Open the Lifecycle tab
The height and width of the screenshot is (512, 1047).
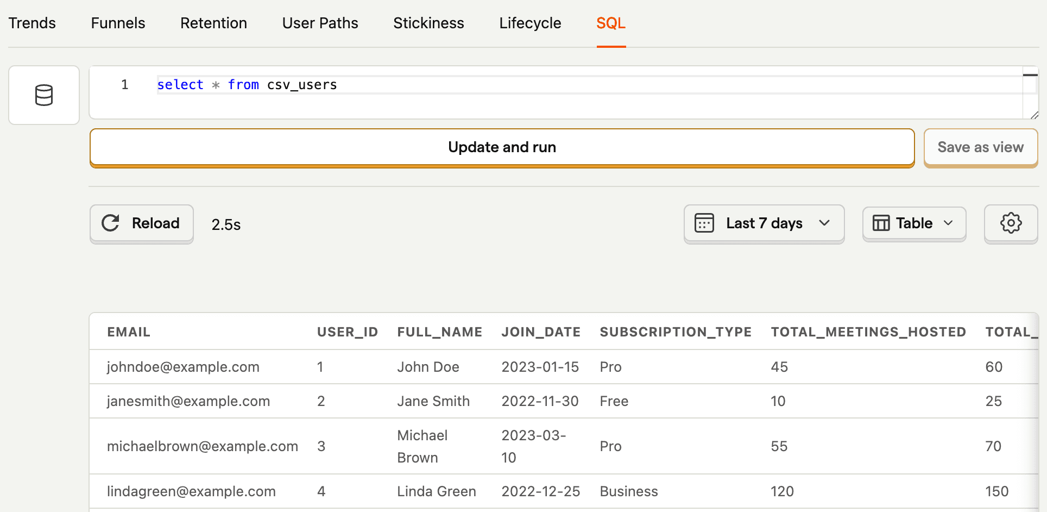point(530,23)
